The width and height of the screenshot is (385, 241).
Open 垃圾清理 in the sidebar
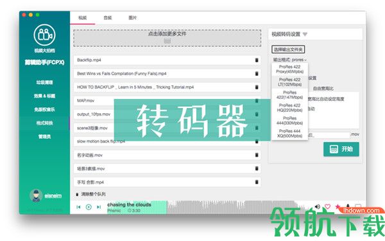(x=44, y=82)
